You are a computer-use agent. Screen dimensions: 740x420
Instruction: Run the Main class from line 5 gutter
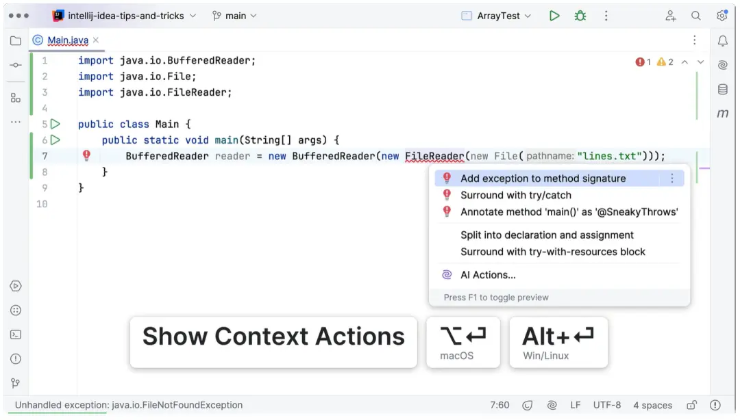(x=56, y=124)
